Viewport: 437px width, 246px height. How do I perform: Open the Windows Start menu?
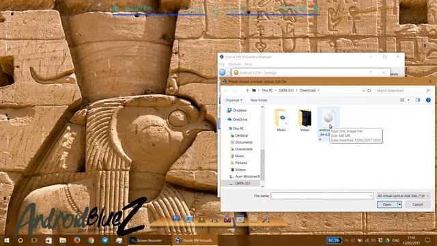(x=7, y=240)
